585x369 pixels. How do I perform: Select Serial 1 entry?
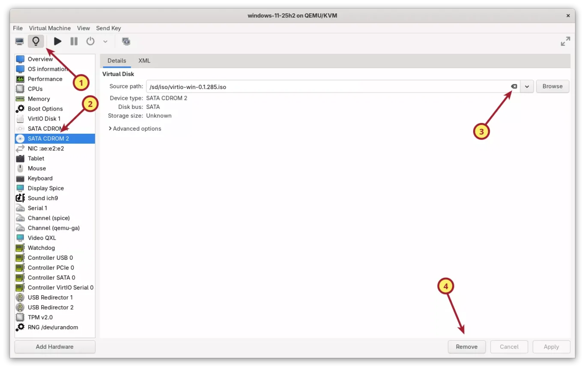click(x=55, y=208)
